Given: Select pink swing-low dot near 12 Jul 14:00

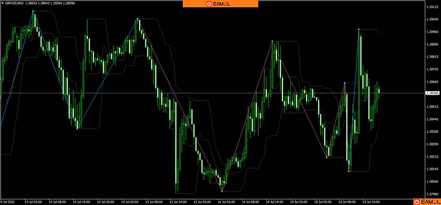Looking at the screenshot, I should pyautogui.click(x=77, y=128).
